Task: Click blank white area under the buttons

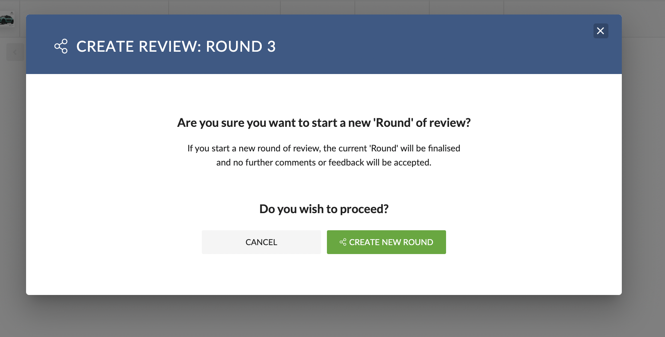Action: [324, 275]
